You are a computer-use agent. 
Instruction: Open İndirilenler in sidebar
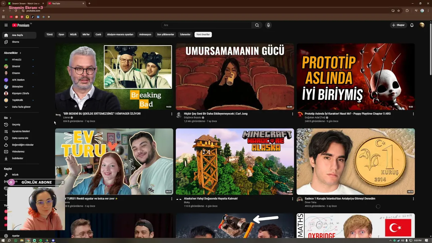tap(19, 158)
